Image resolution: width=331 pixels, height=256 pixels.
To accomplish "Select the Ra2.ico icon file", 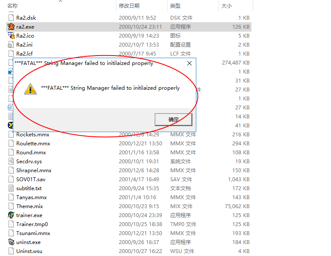I will tap(11, 36).
